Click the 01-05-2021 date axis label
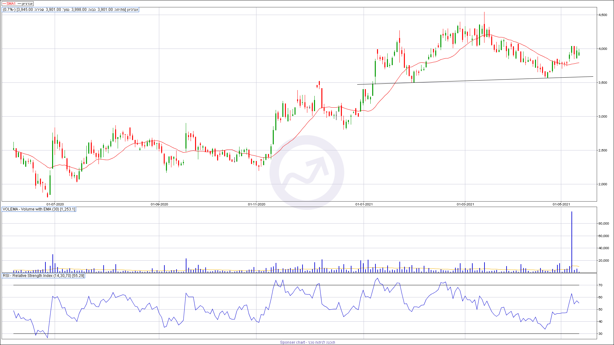 562,204
